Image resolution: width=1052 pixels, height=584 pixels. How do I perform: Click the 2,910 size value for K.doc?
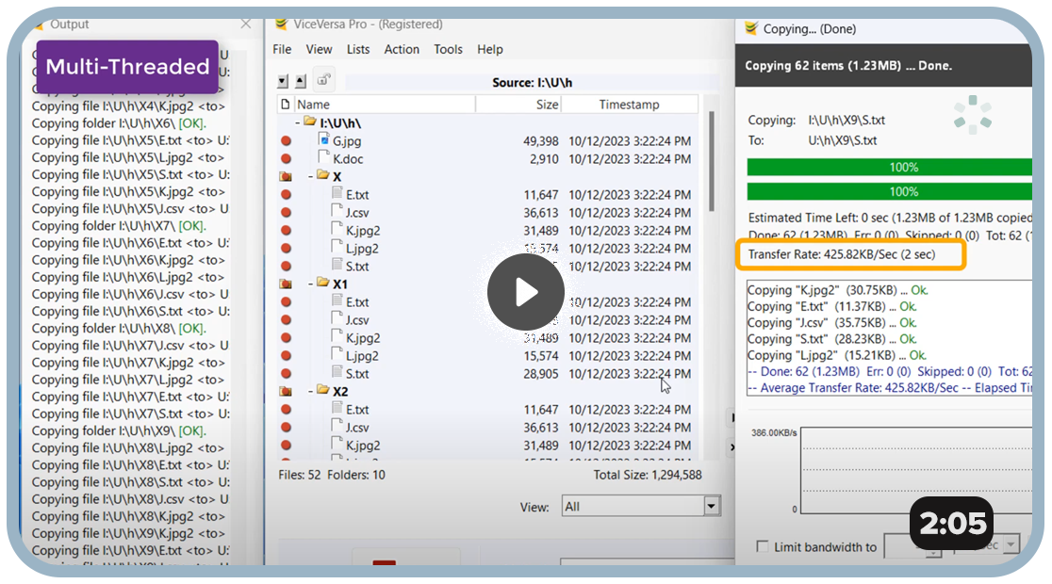point(544,159)
